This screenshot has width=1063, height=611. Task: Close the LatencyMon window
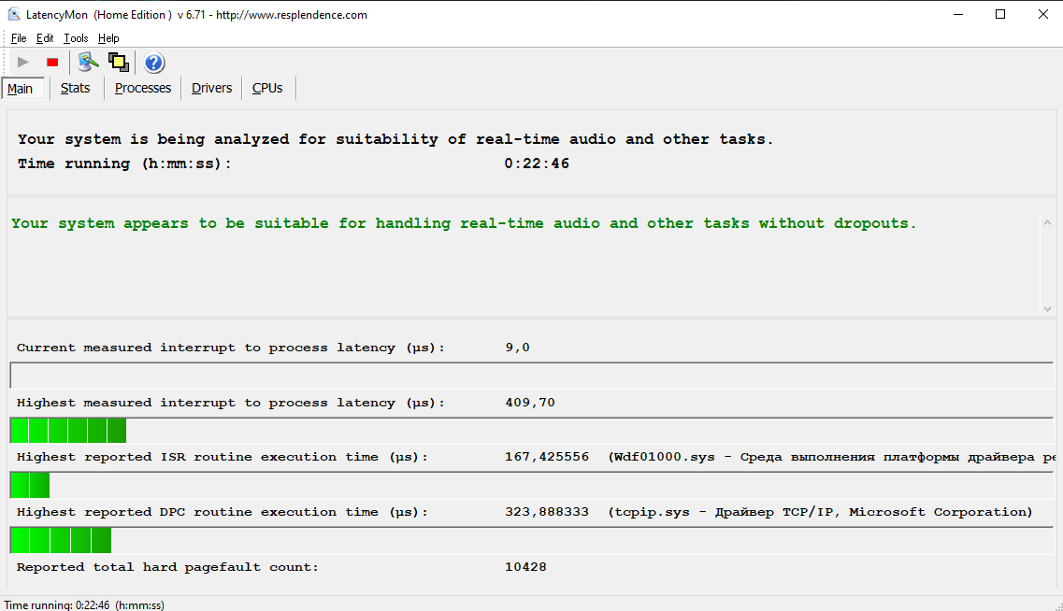pos(1042,14)
